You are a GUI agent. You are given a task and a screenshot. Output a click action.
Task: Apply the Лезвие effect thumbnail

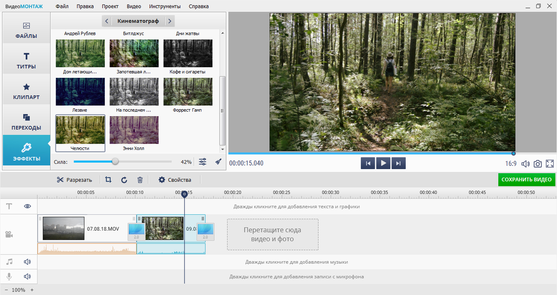point(80,92)
